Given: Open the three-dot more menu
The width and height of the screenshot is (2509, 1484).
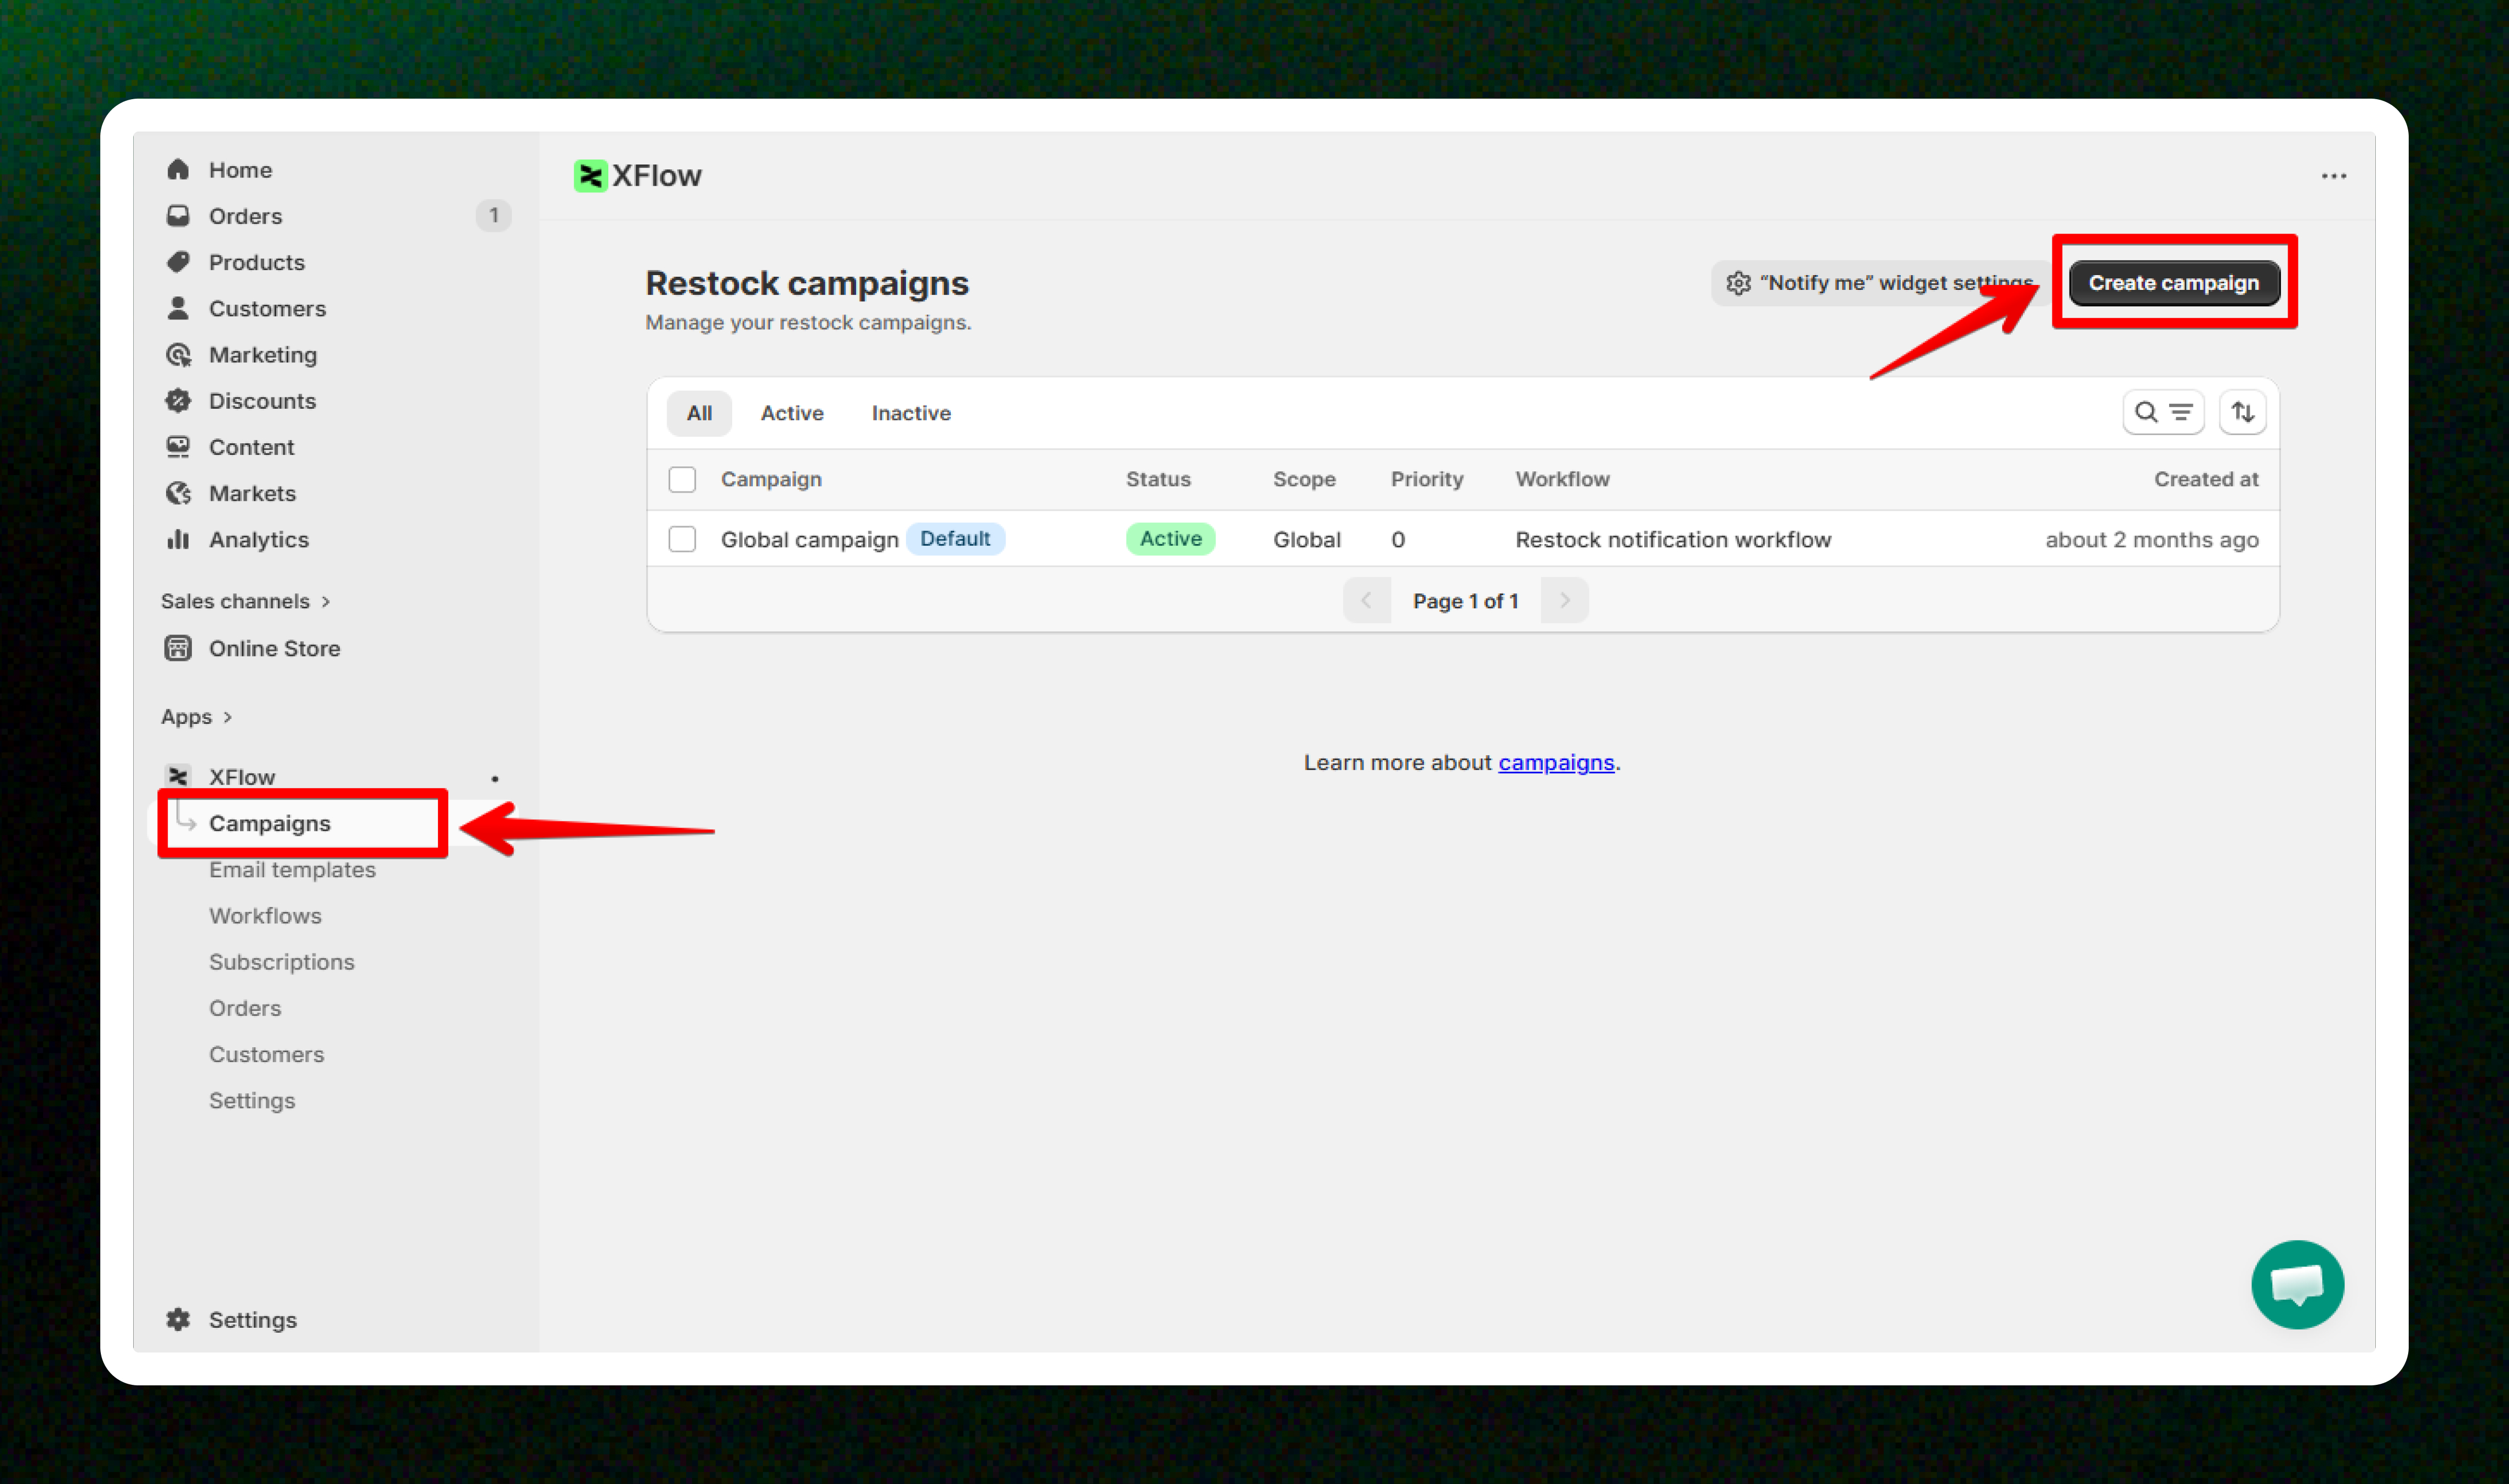Looking at the screenshot, I should [x=2333, y=176].
